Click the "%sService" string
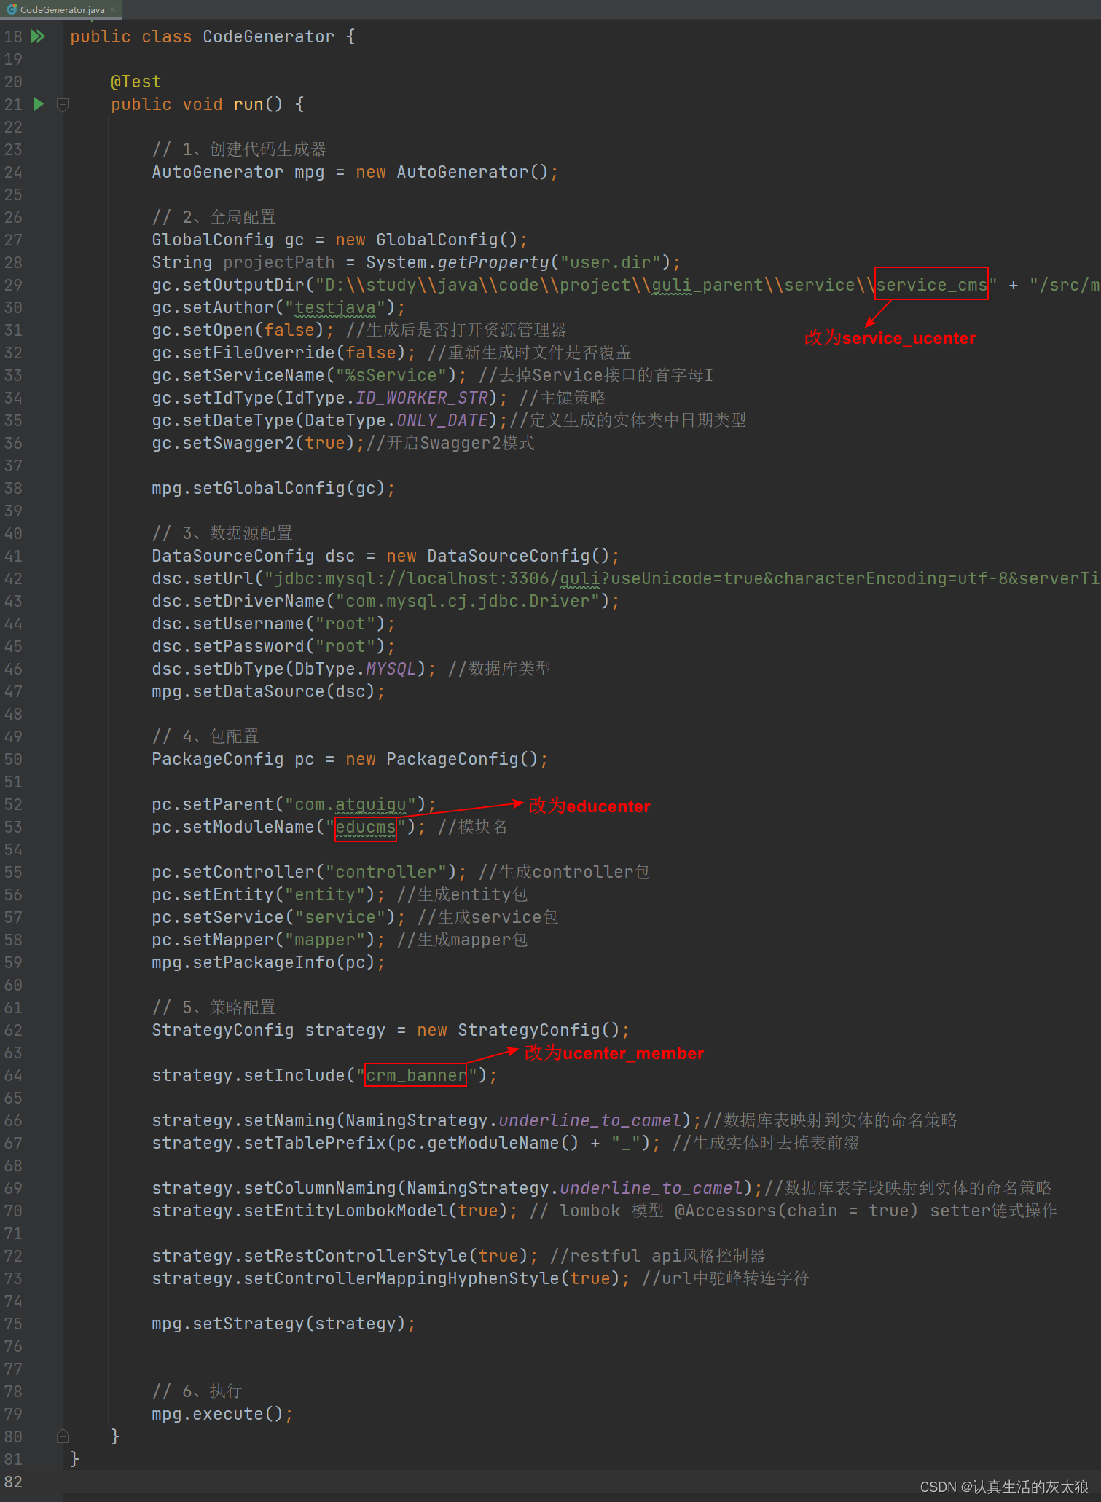Screen dimensions: 1101x1502 391,375
